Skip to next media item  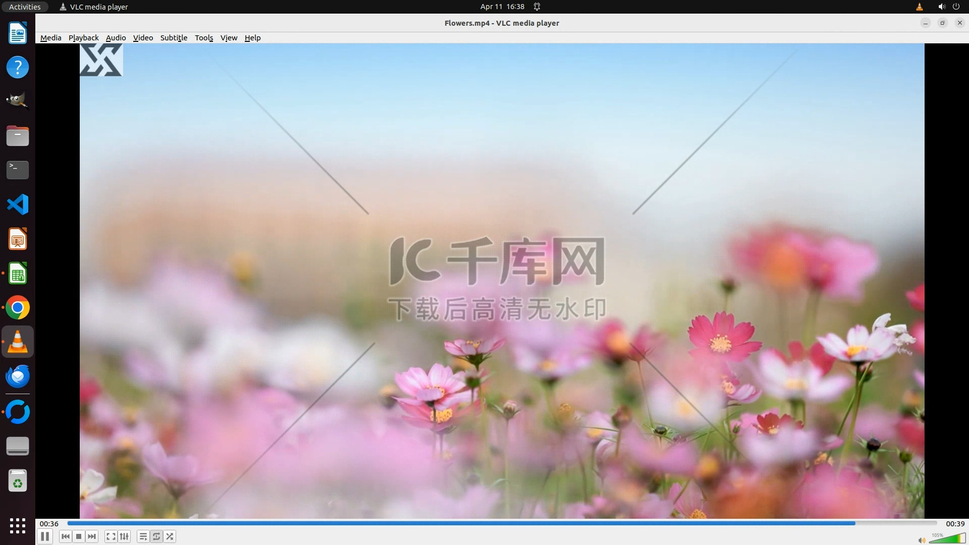(92, 536)
